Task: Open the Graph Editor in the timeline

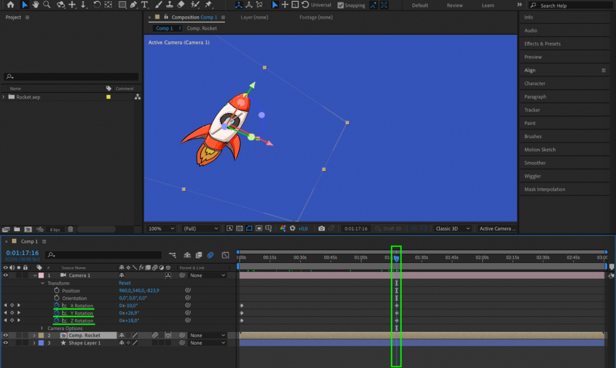Action: coord(226,255)
